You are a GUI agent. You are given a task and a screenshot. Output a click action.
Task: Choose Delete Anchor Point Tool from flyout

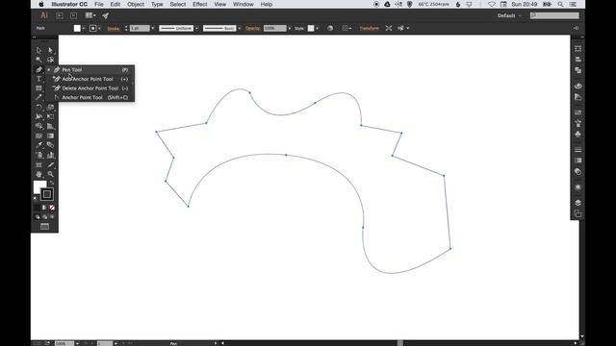tap(90, 88)
